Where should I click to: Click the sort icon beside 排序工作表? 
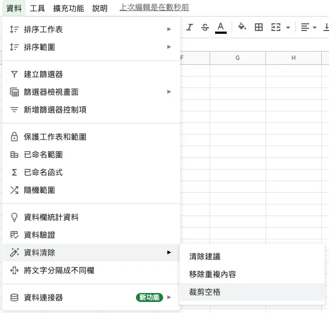[x=14, y=29]
